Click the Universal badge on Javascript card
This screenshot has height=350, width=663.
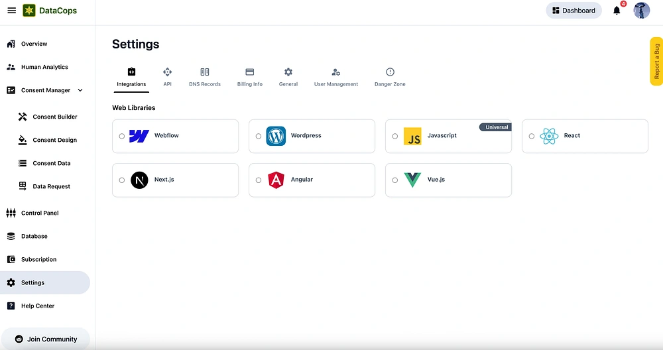(495, 127)
